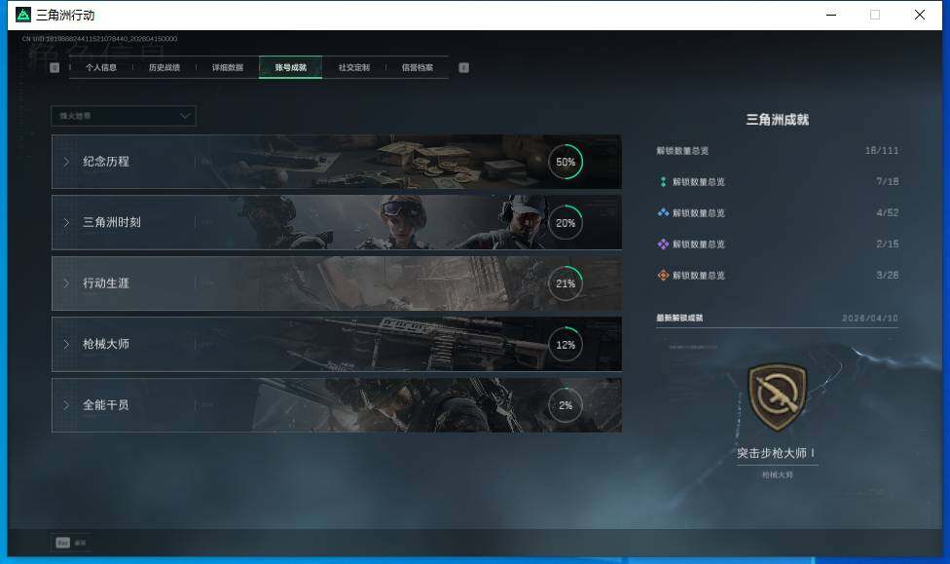The width and height of the screenshot is (950, 564).
Task: Click the 枪械大师 category title text
Action: [106, 344]
